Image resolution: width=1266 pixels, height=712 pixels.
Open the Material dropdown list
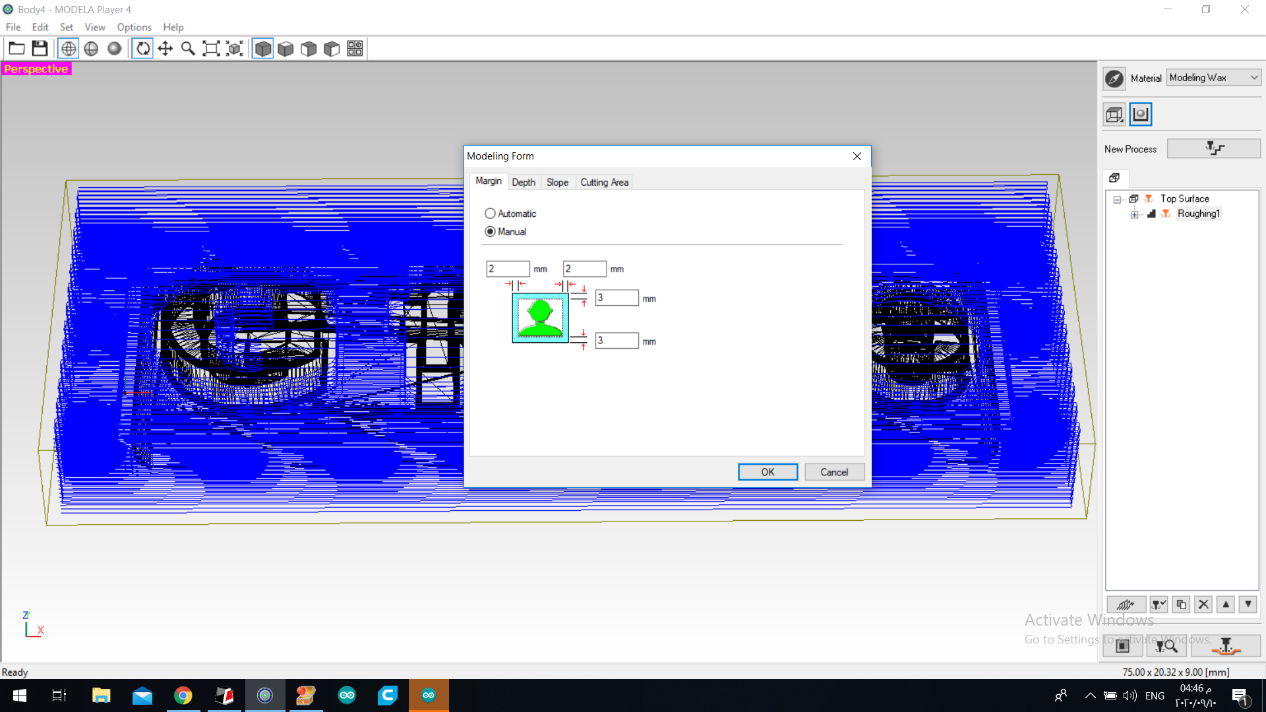tap(1213, 78)
